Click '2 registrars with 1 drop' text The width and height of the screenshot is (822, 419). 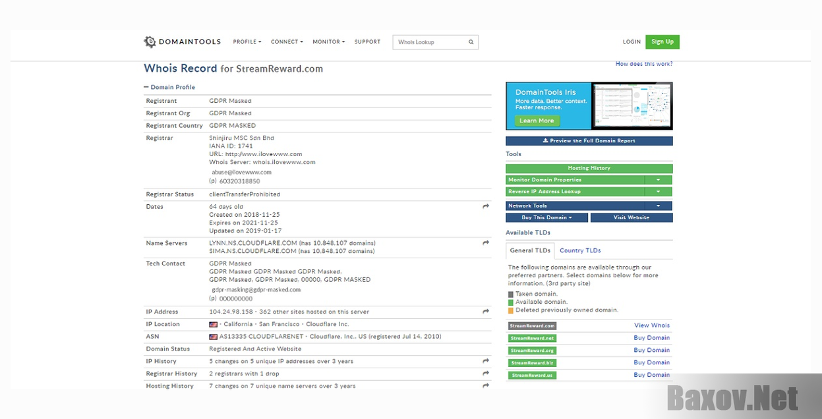(244, 374)
